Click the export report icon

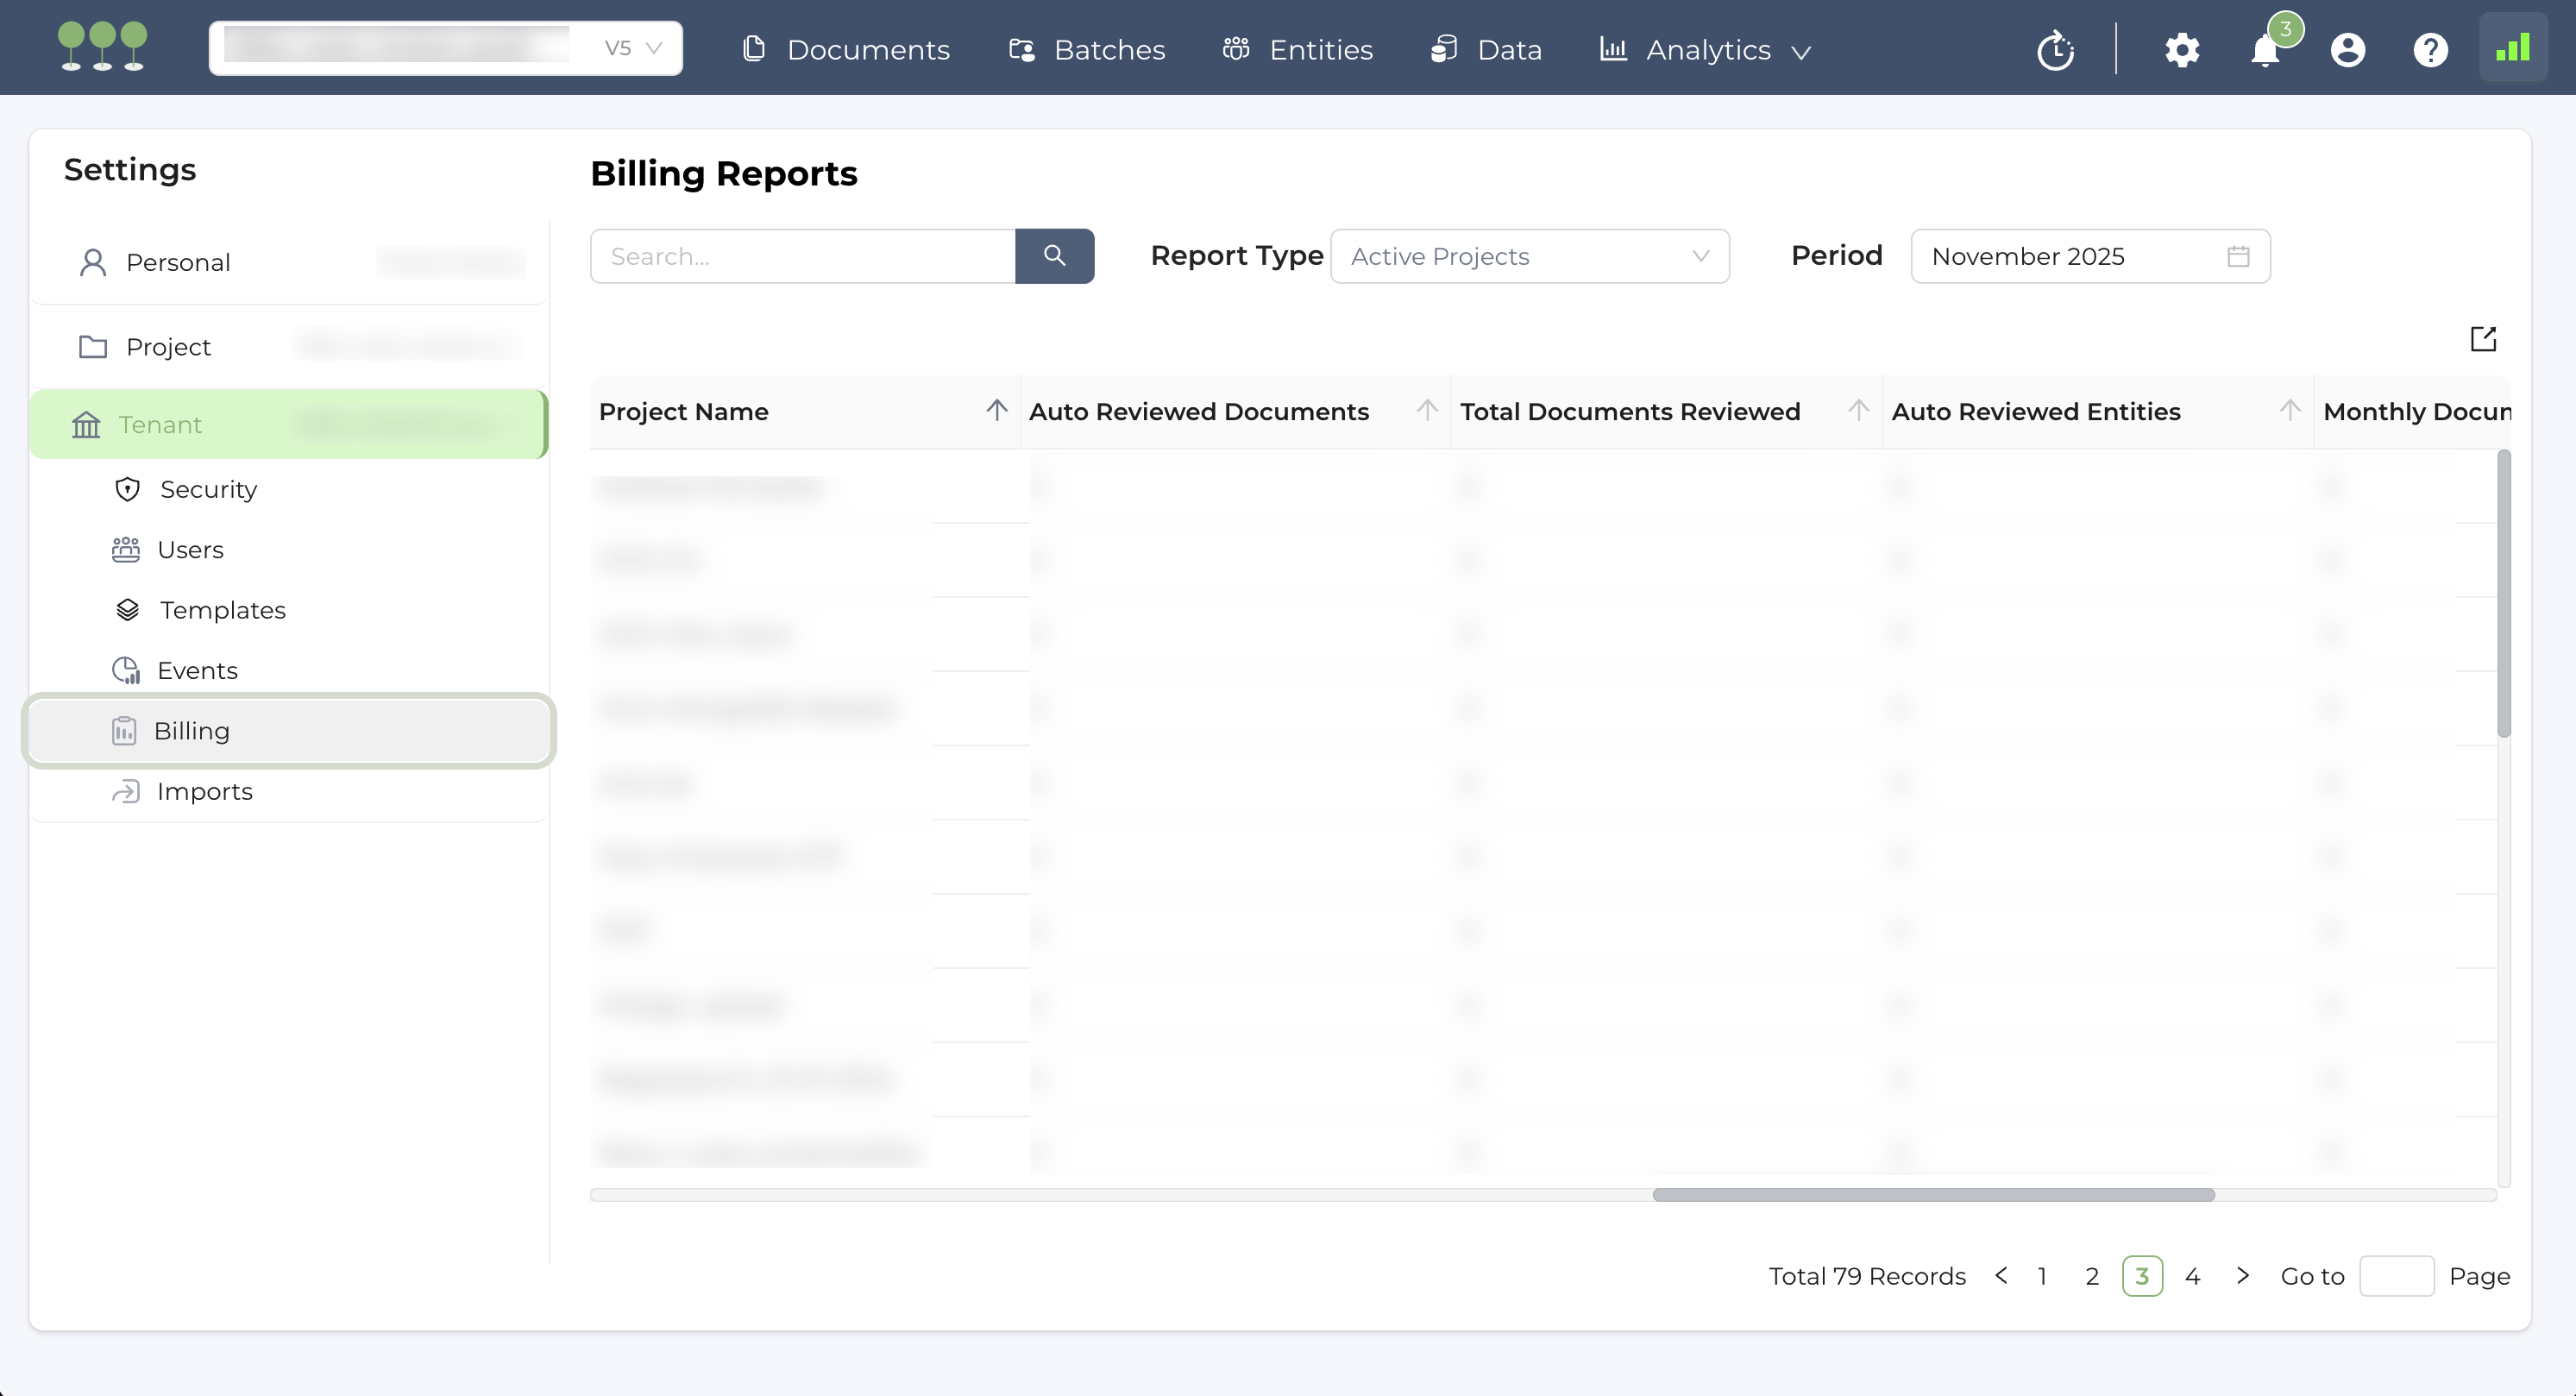click(2483, 339)
